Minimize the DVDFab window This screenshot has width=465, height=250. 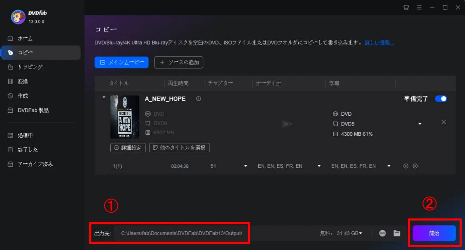coord(432,7)
